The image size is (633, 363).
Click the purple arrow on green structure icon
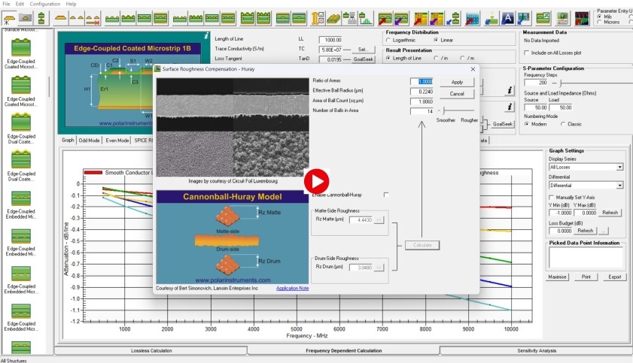401,19
